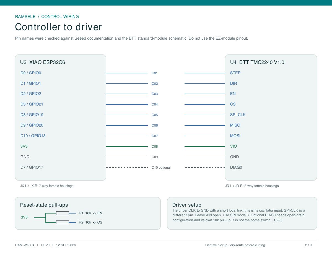Click wire label C05
The width and height of the screenshot is (332, 257).
pyautogui.click(x=155, y=115)
